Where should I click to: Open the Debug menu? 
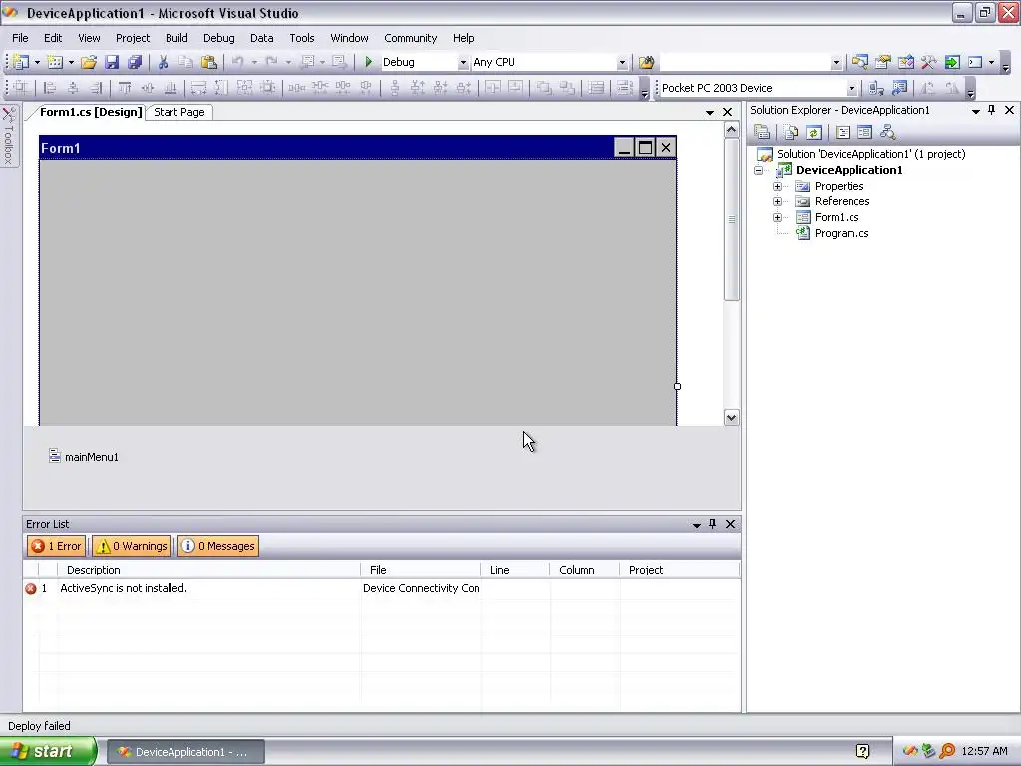point(218,38)
